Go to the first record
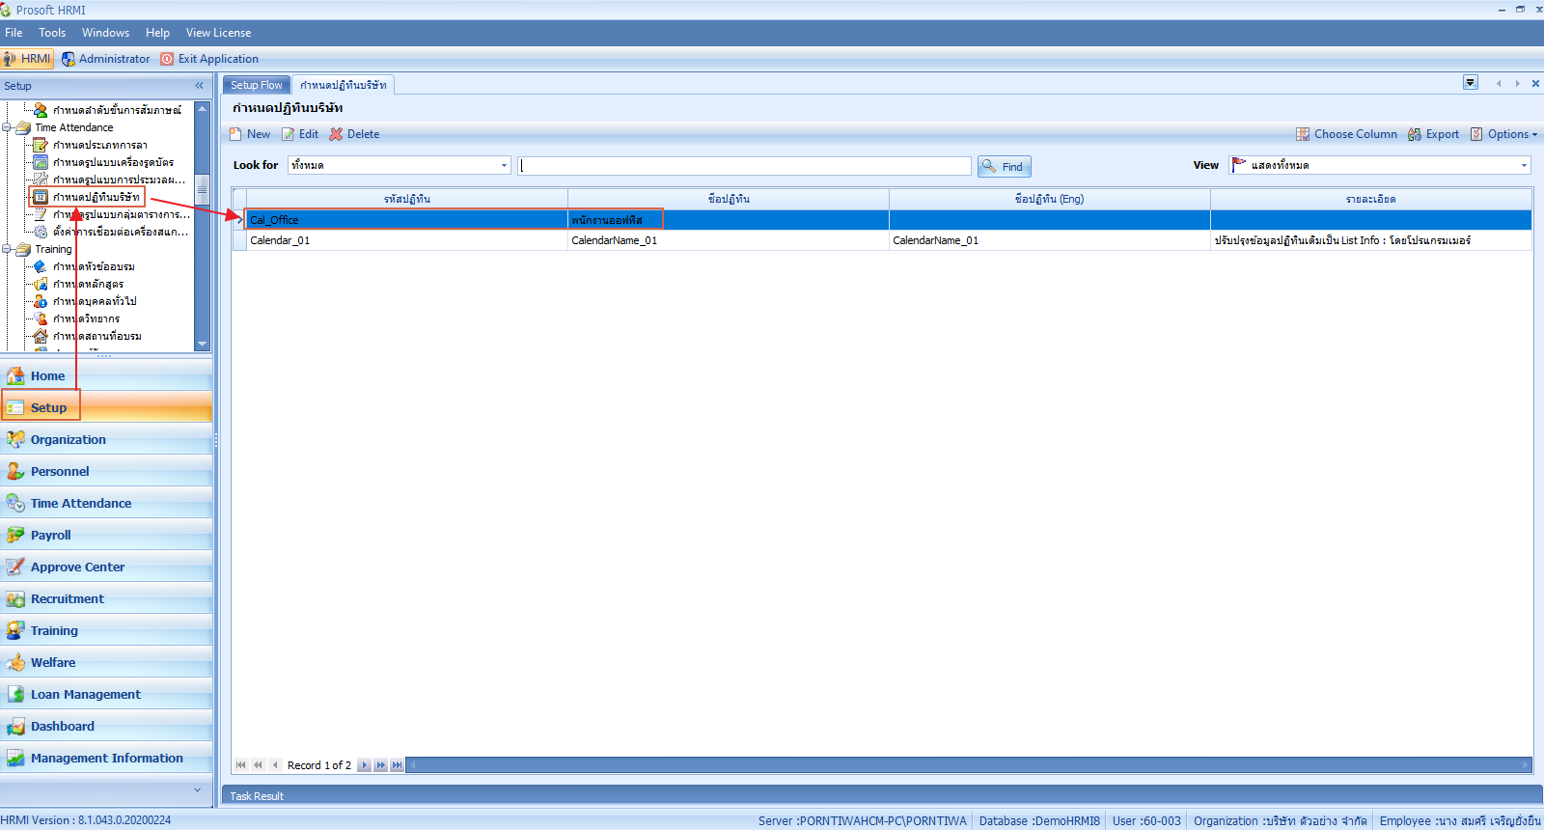The height and width of the screenshot is (830, 1544). [x=240, y=765]
